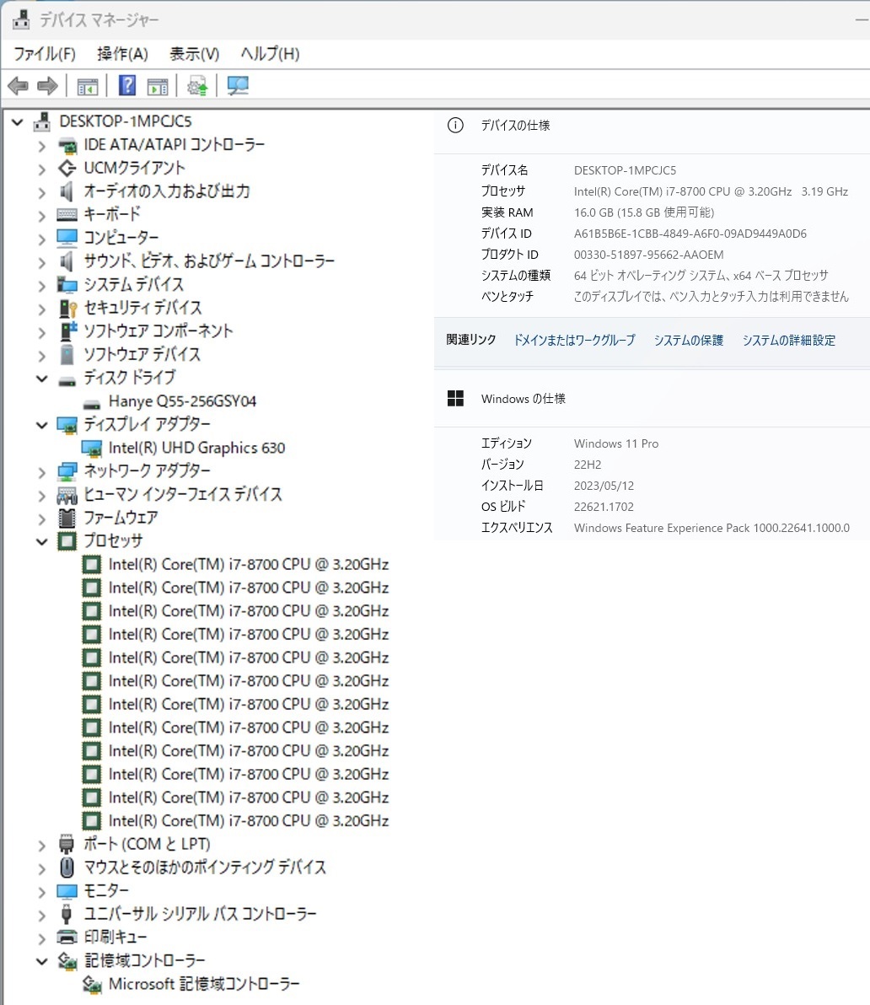Image resolution: width=870 pixels, height=1005 pixels.
Task: Click the blue Help question mark icon
Action: [127, 85]
